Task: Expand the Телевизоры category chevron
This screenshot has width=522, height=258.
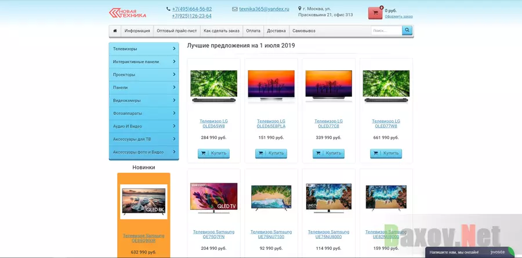Action: pos(174,49)
